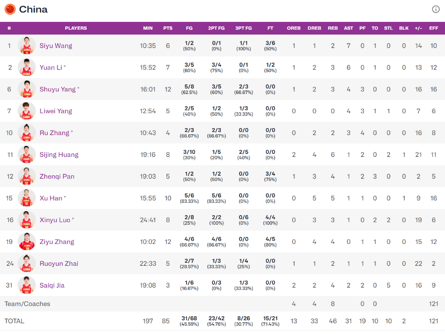Select Sijing Huang's portrait image
The width and height of the screenshot is (445, 334).
coord(27,154)
